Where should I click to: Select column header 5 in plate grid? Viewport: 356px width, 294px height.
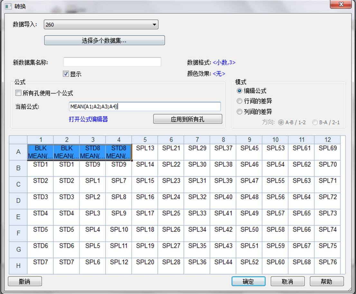pyautogui.click(x=145, y=140)
